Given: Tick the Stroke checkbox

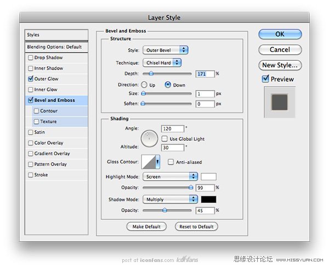Looking at the screenshot, I should pyautogui.click(x=30, y=175).
